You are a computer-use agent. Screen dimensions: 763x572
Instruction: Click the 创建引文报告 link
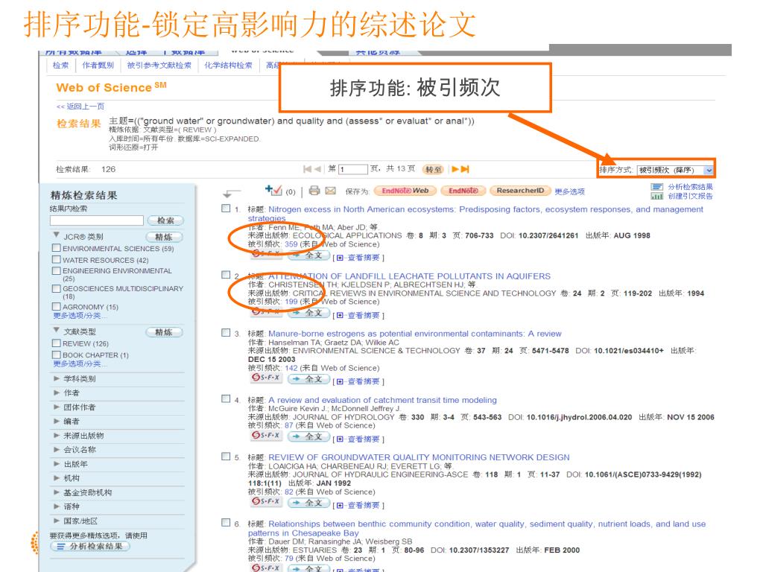point(690,196)
